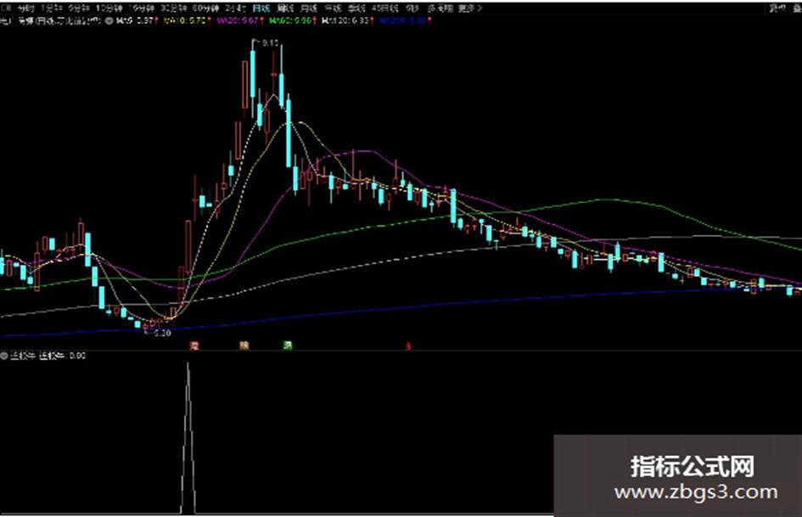This screenshot has width=802, height=517.
Task: Click the orange event marker icon below chart
Action: (x=244, y=346)
